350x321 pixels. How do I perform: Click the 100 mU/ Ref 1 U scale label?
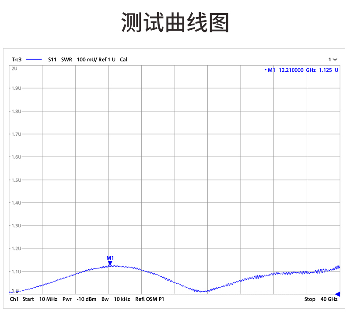tap(96, 60)
